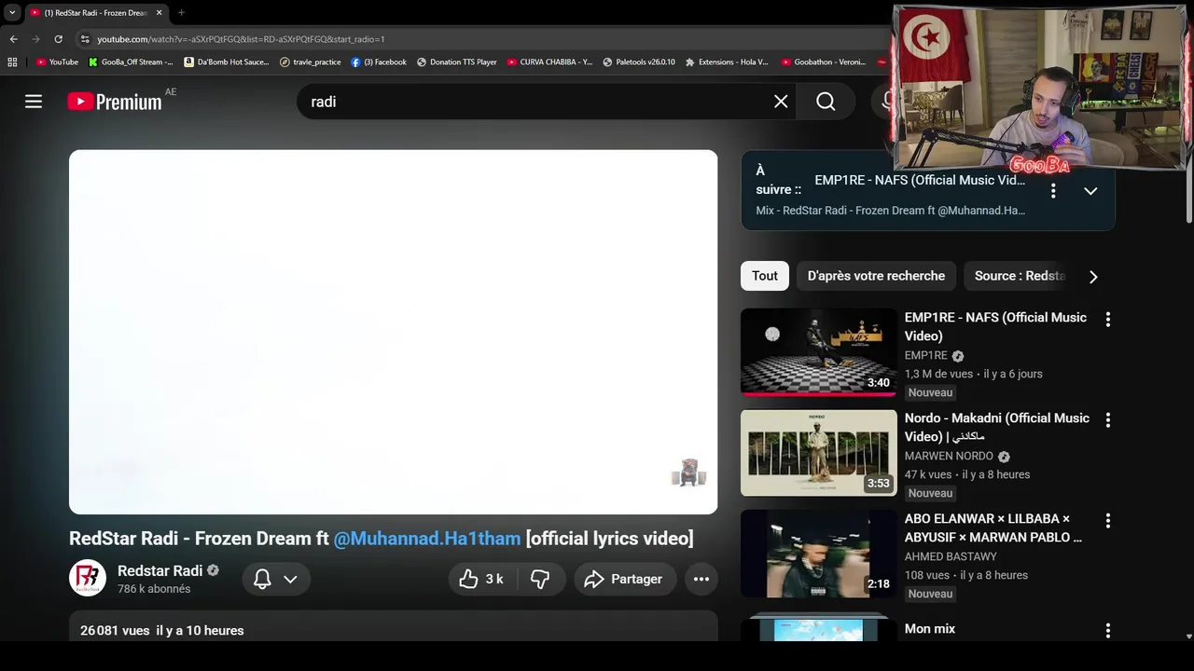Open Da'Bomb Hot Sauce bookmark

227,62
